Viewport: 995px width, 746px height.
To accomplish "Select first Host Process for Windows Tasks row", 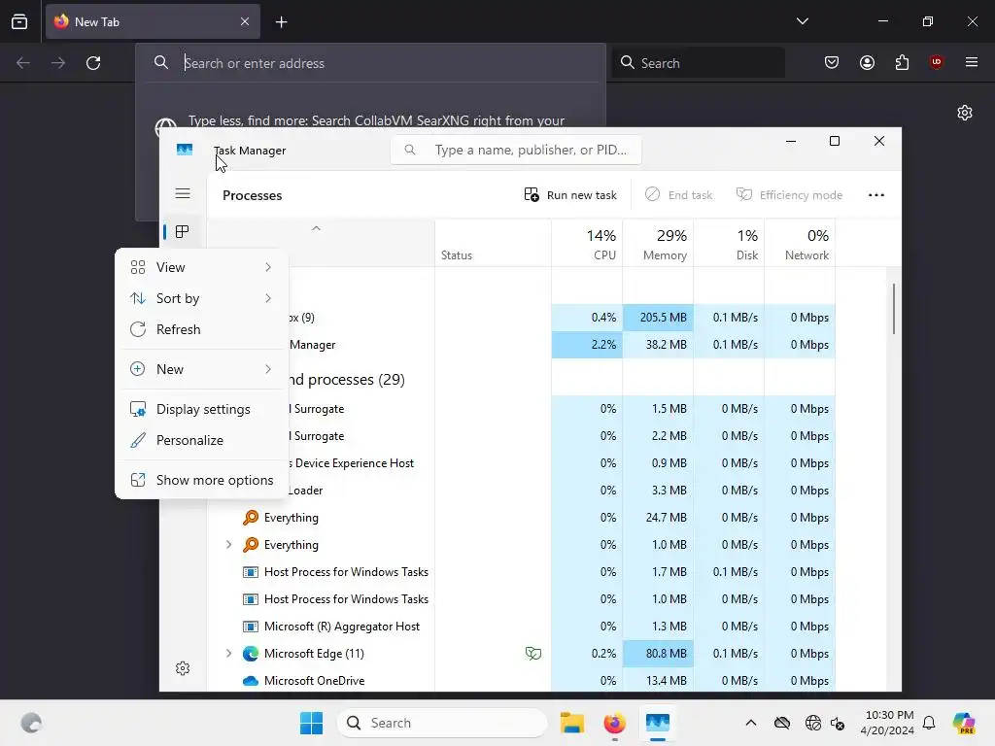I will coord(521,571).
